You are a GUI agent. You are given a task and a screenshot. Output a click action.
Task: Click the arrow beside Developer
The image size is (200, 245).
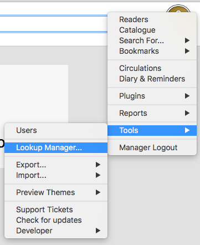[98, 231]
